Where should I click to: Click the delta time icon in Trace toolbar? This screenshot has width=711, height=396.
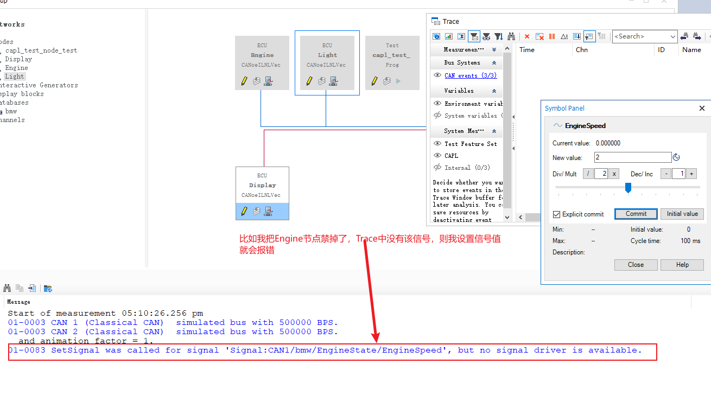point(564,36)
